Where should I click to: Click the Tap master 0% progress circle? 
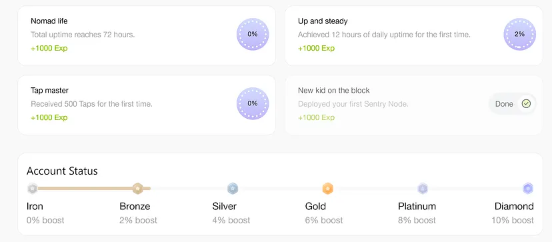(x=253, y=103)
